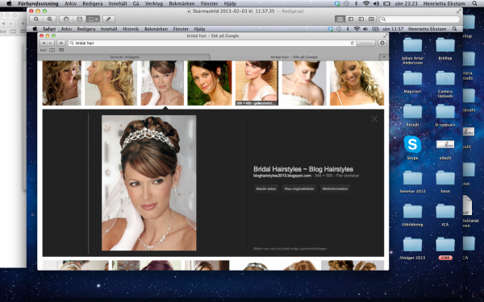Screen dimensions: 484x302
Task: Toggle the thumbnails sidebar view
Action: (x=351, y=19)
